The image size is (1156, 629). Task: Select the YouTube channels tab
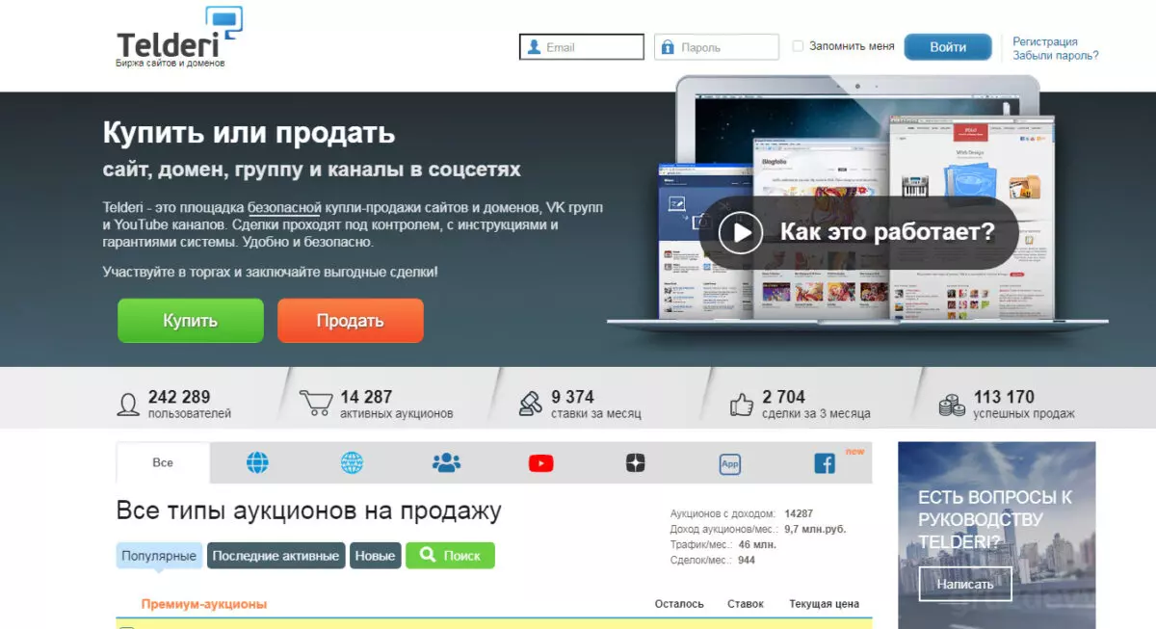[540, 463]
